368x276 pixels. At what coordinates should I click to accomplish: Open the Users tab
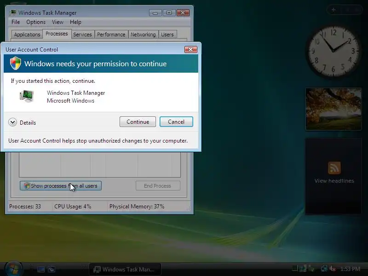click(167, 34)
